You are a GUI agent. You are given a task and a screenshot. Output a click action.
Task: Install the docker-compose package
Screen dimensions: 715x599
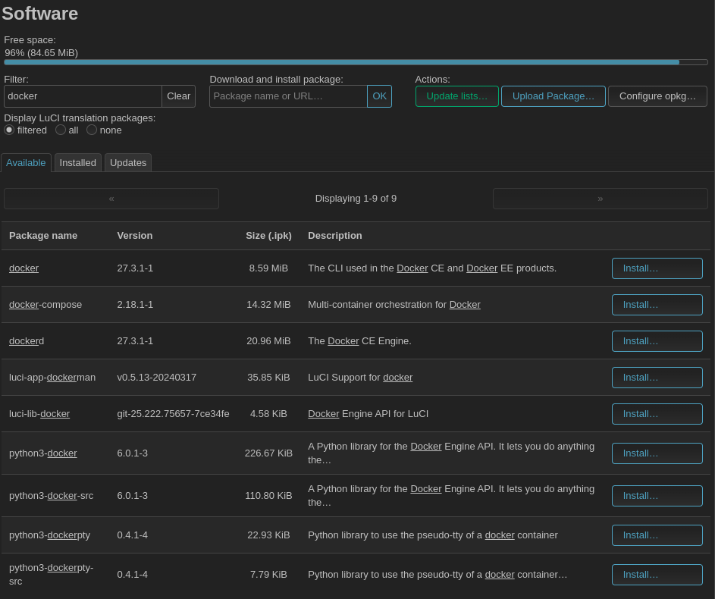click(x=657, y=305)
